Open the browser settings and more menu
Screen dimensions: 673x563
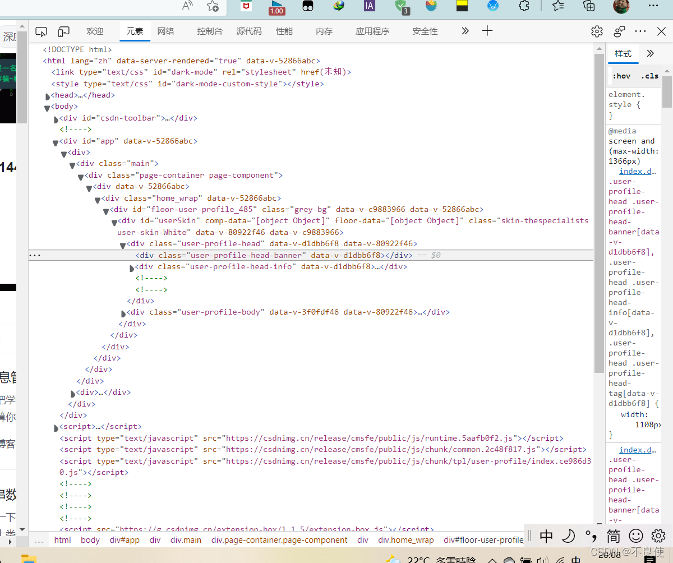[x=653, y=6]
